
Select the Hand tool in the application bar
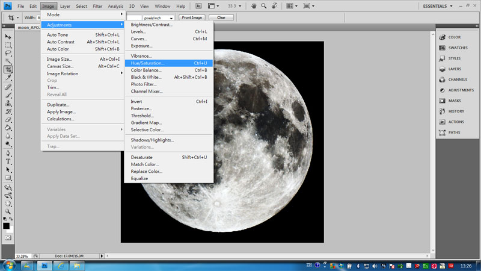[x=254, y=5]
